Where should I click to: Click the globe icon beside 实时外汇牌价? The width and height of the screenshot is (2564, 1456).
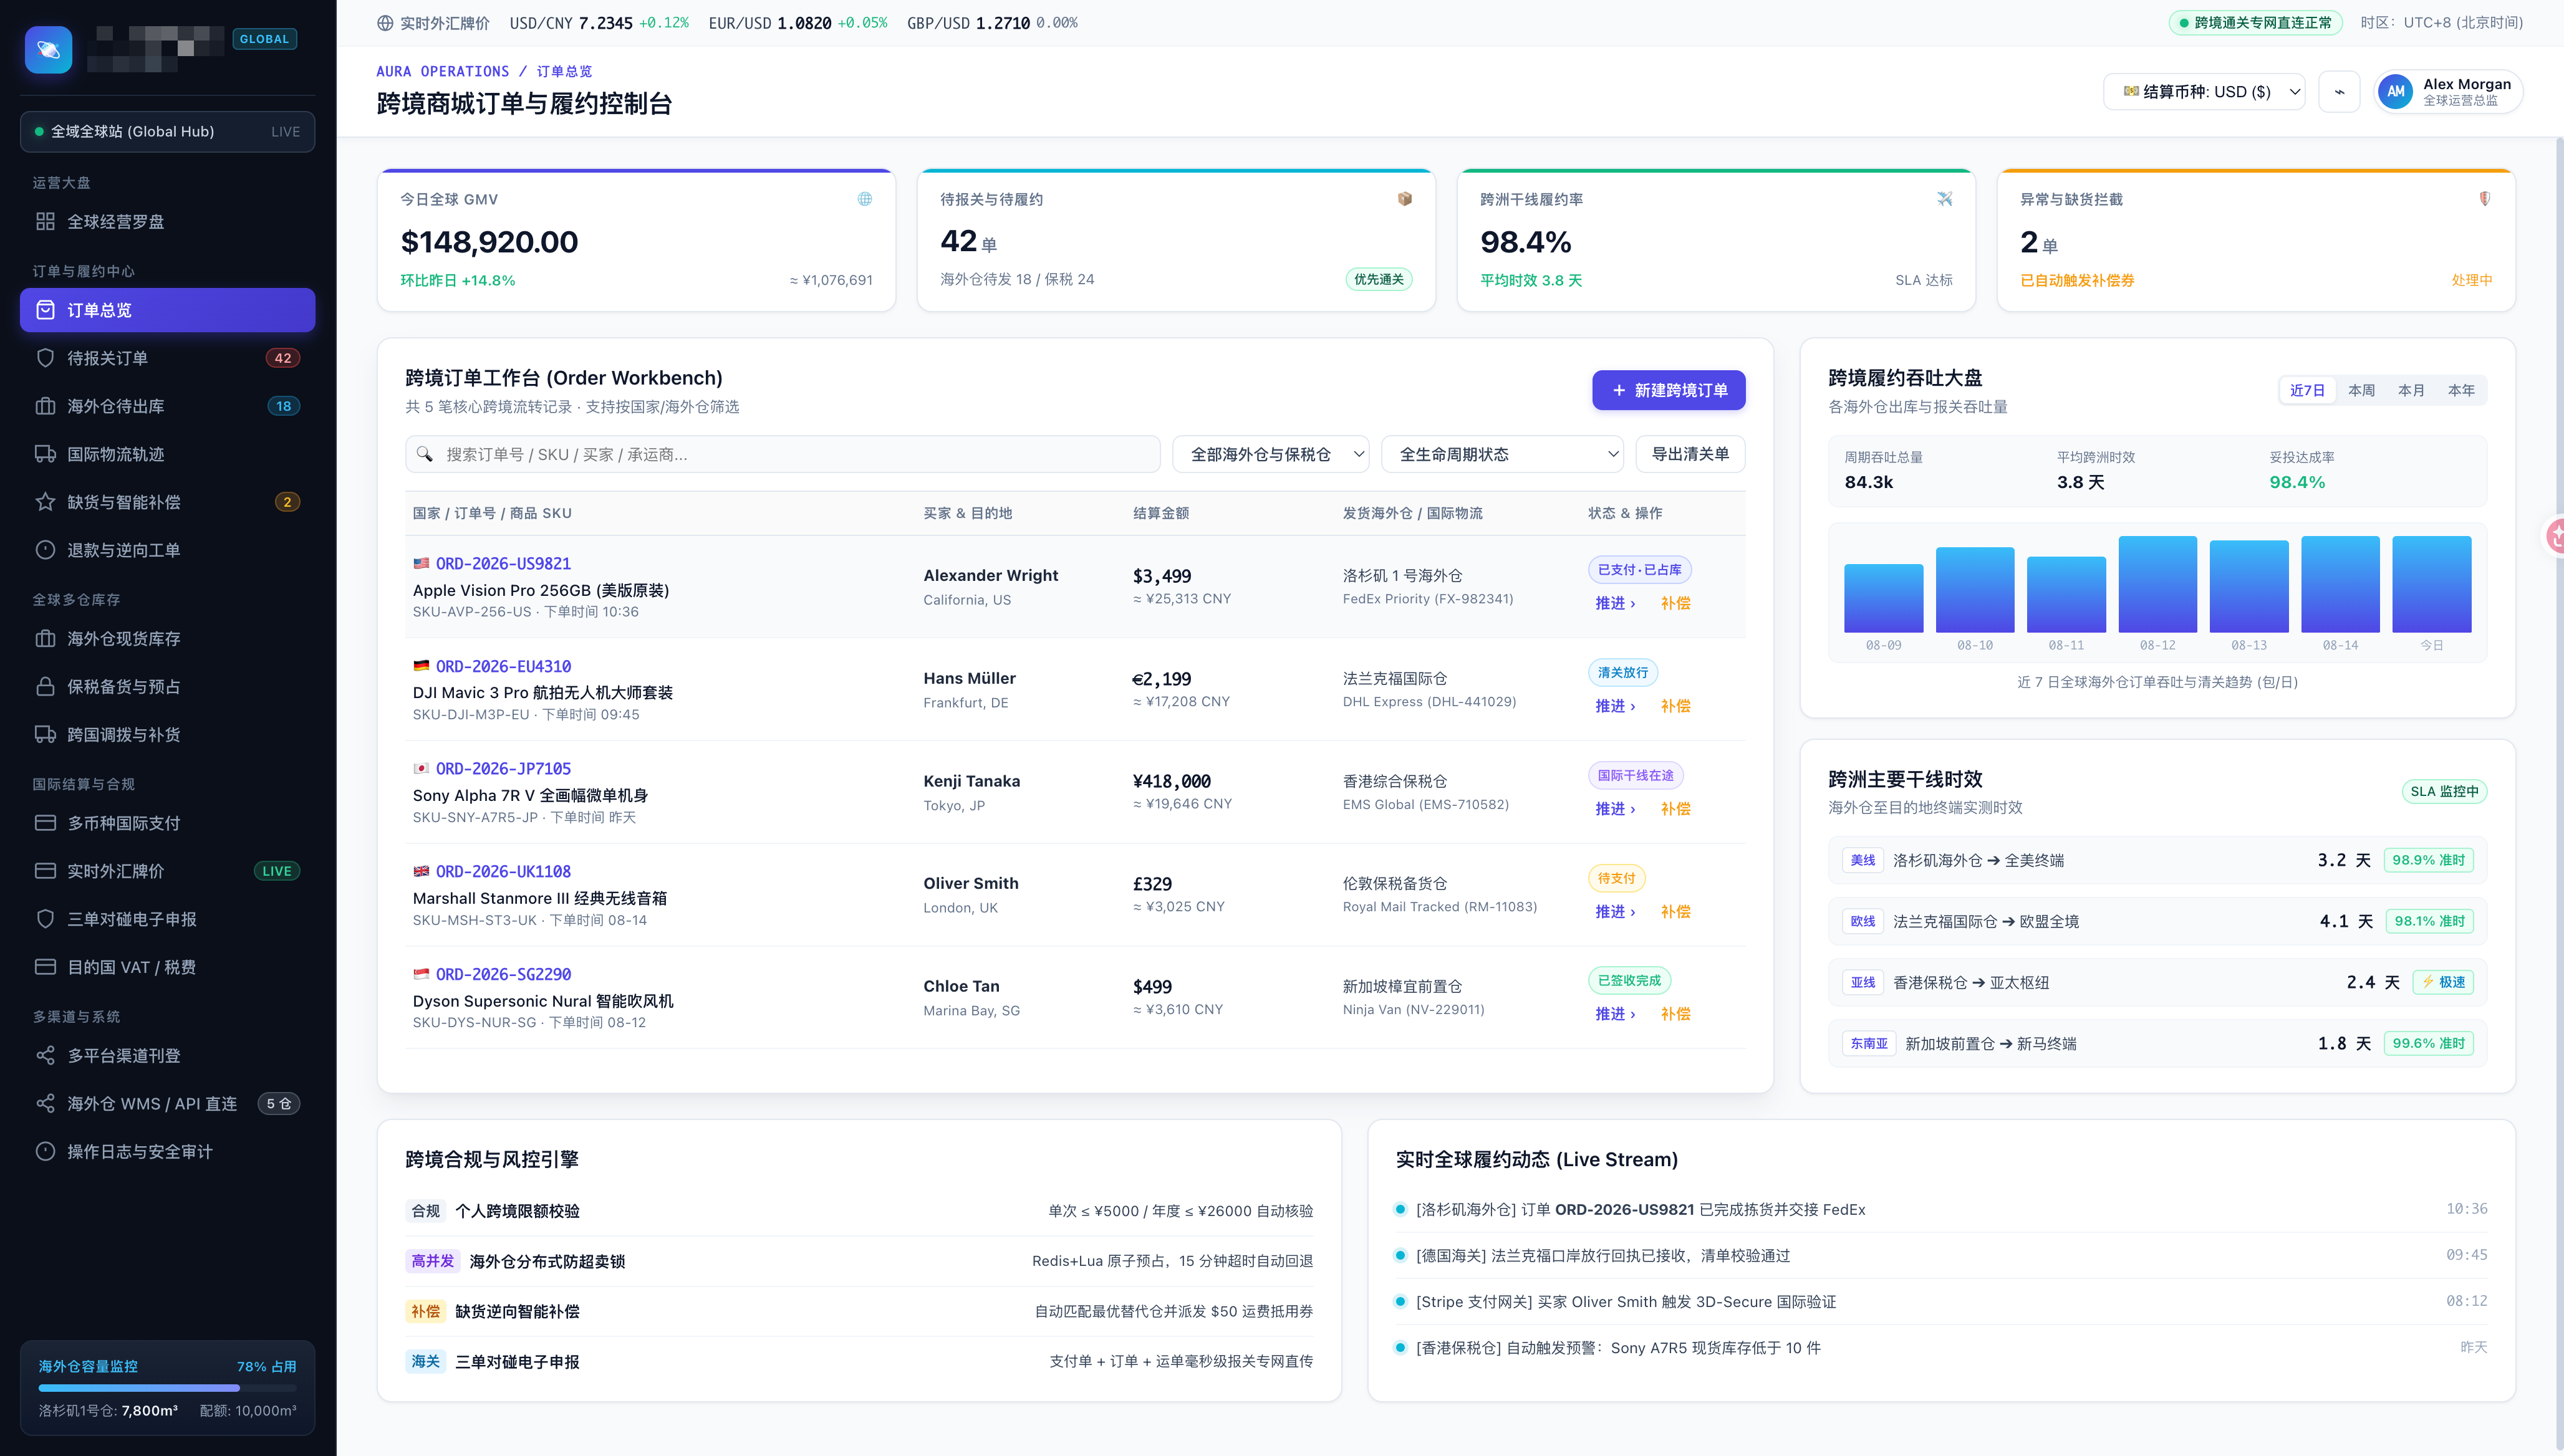point(385,23)
